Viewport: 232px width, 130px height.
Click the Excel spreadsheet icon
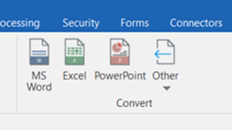tap(75, 52)
